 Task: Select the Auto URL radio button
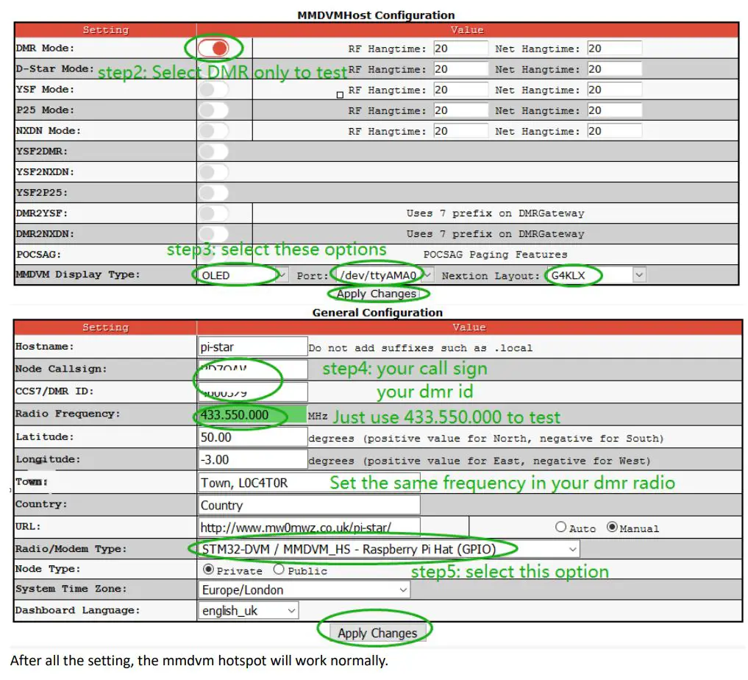tap(560, 527)
